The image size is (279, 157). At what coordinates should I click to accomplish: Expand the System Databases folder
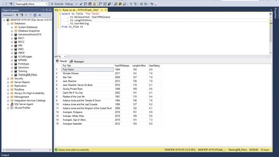[x=12, y=27]
